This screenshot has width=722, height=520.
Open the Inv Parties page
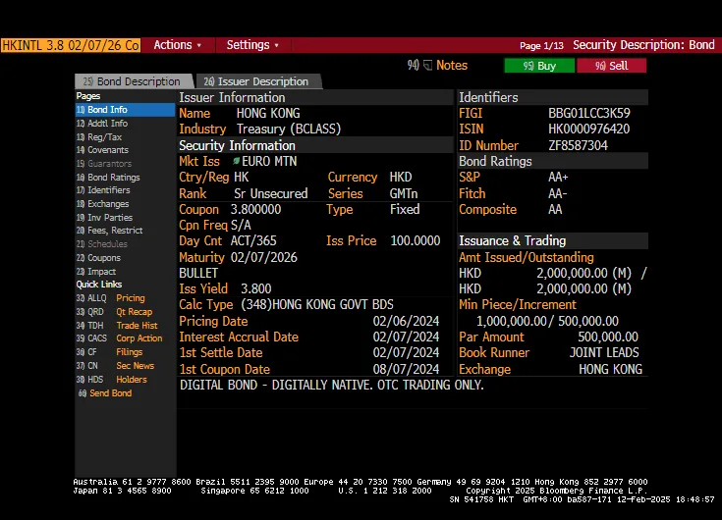[x=104, y=218]
